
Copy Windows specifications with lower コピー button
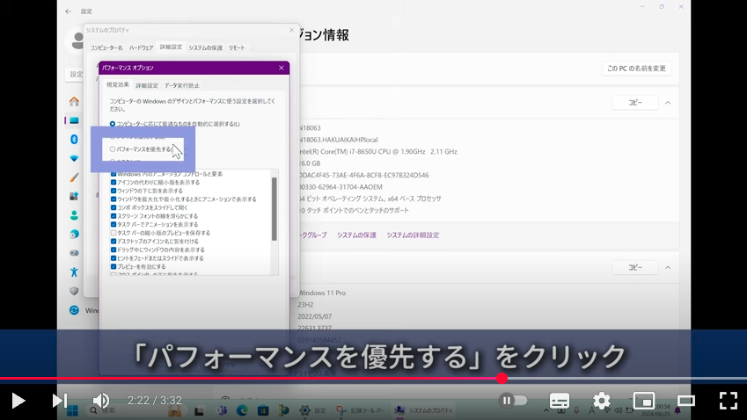tap(635, 268)
